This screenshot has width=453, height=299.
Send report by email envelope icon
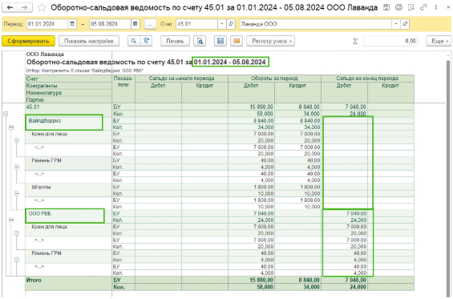click(x=237, y=41)
